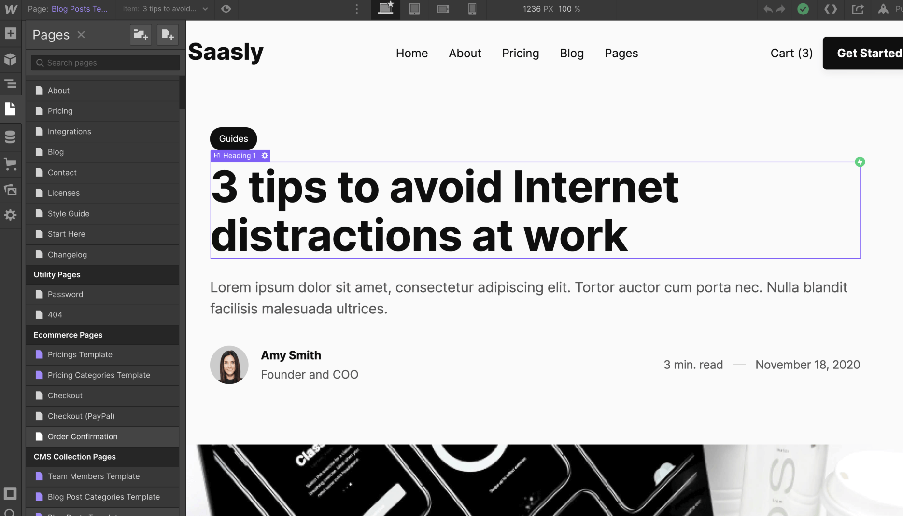Open the project Settings panel

(x=10, y=215)
